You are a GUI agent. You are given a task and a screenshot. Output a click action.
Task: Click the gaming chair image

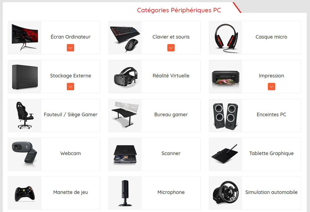[x=25, y=115]
